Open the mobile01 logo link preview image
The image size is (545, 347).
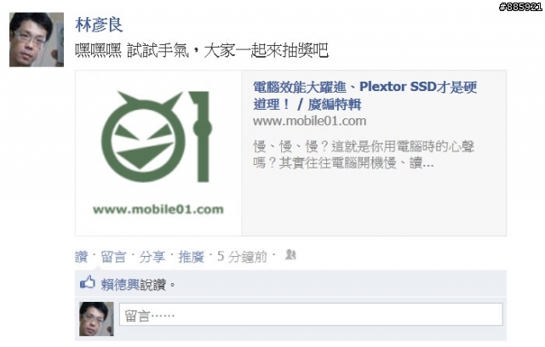click(x=158, y=153)
